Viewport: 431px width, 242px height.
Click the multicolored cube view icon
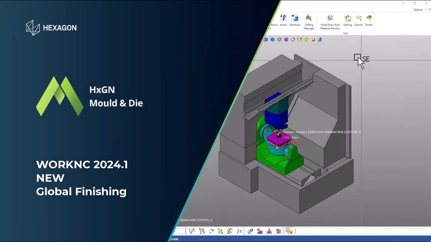coord(279,40)
